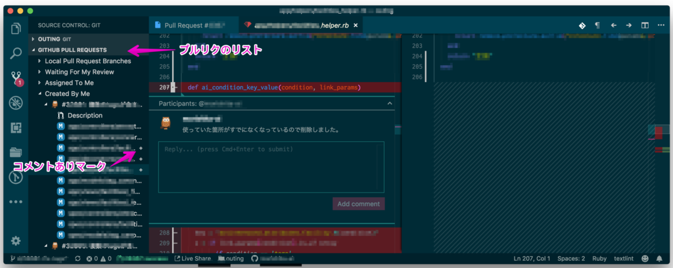Open the Extensions view icon
The width and height of the screenshot is (673, 268).
(x=16, y=128)
